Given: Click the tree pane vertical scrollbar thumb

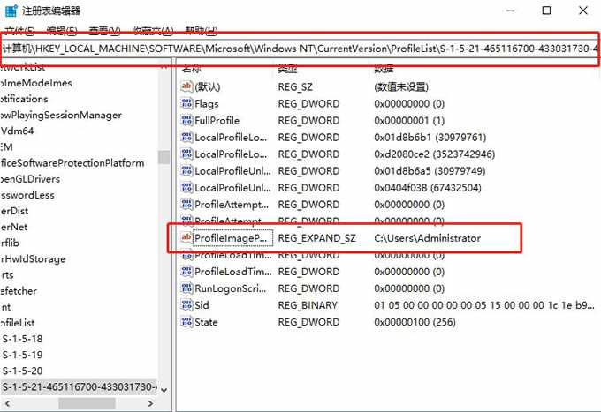Looking at the screenshot, I should click(164, 157).
